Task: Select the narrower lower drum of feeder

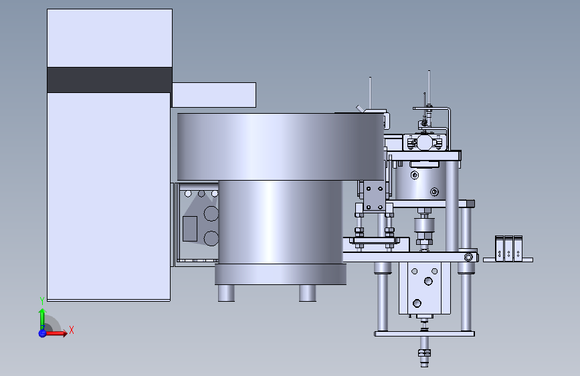Action: pyautogui.click(x=280, y=222)
